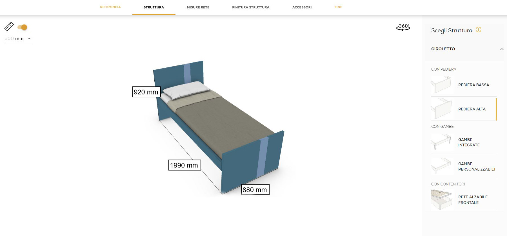Choose the PEDIERA ALTA structure label
Image resolution: width=507 pixels, height=236 pixels.
(x=472, y=109)
